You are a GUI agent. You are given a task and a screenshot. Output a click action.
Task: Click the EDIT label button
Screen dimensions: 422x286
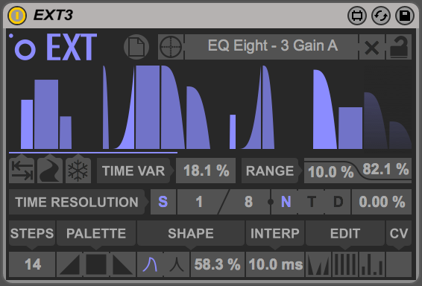345,233
